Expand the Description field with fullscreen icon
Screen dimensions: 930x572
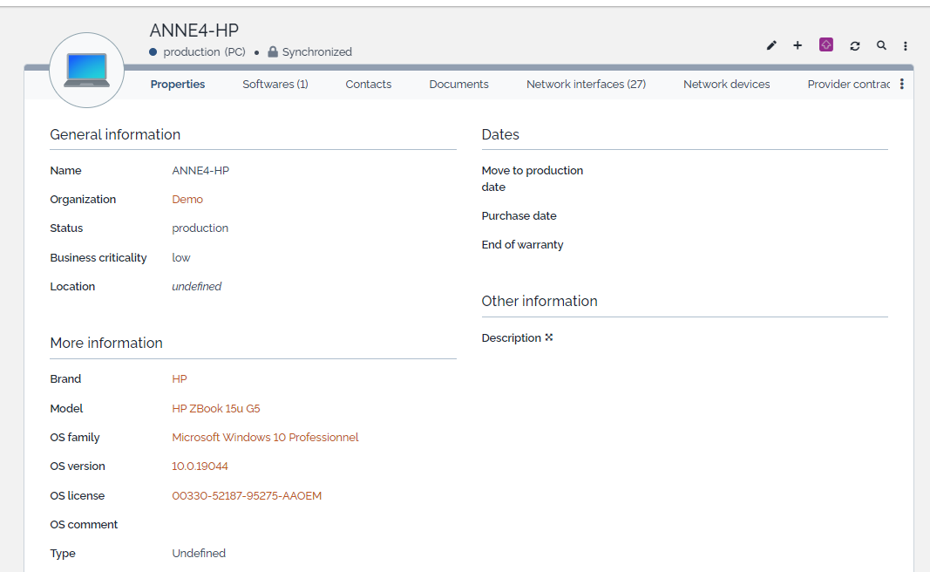[x=549, y=337]
